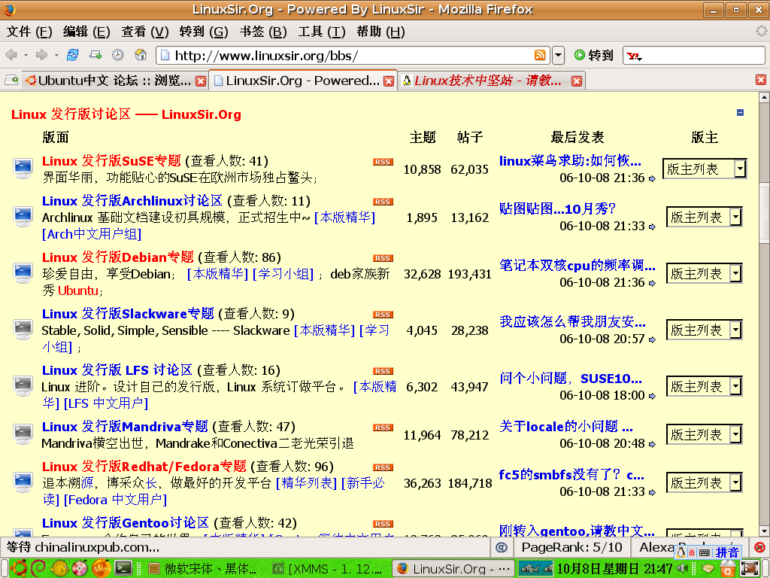Open the 查看 (V) menu
The width and height of the screenshot is (770, 578).
[x=145, y=32]
